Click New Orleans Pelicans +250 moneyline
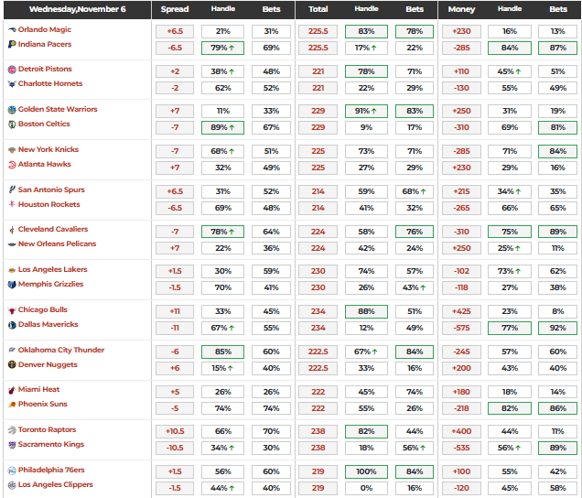 click(x=461, y=248)
